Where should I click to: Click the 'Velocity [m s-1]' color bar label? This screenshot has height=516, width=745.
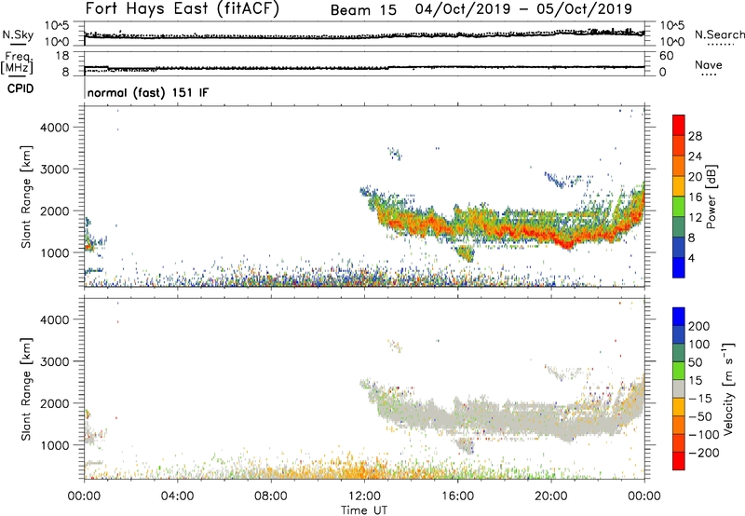[x=727, y=388]
